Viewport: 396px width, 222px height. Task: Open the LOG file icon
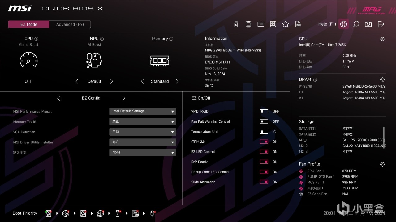[298, 24]
